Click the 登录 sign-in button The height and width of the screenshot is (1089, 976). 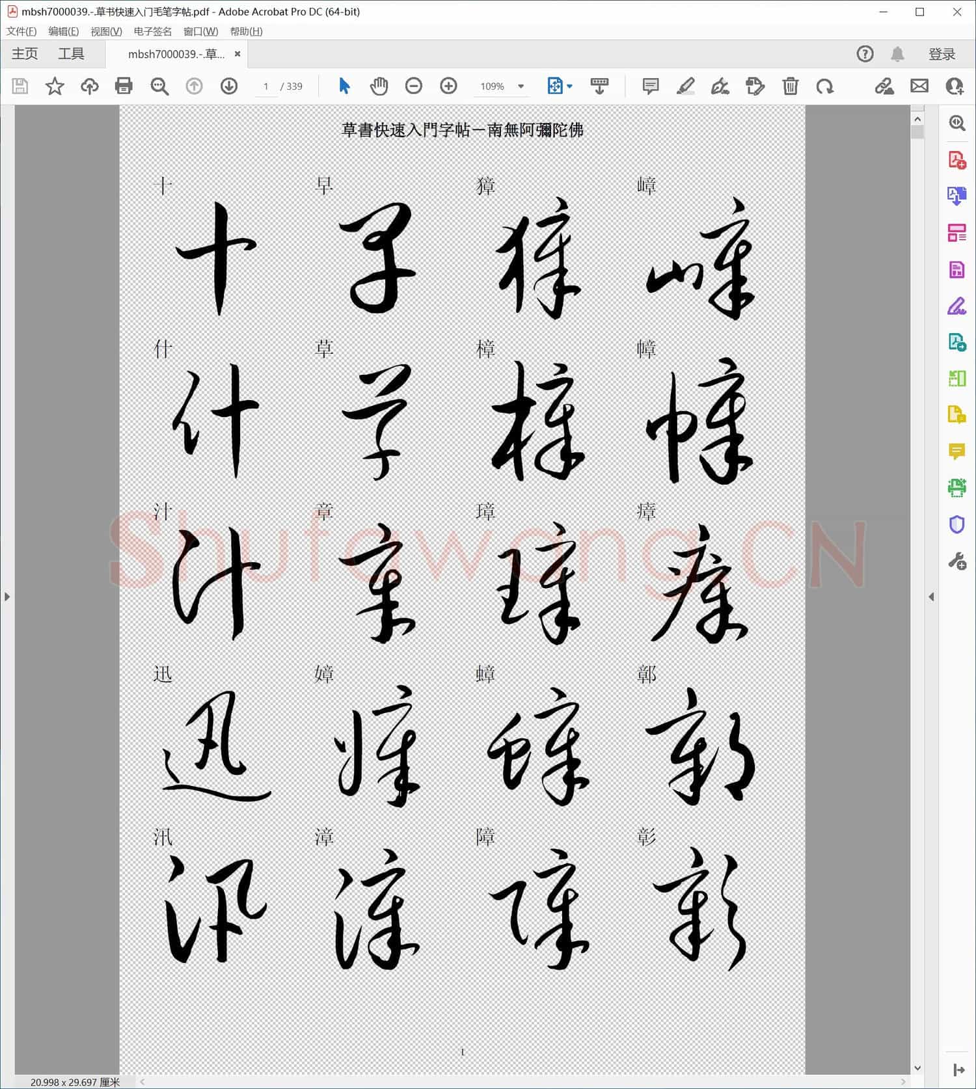pyautogui.click(x=942, y=54)
